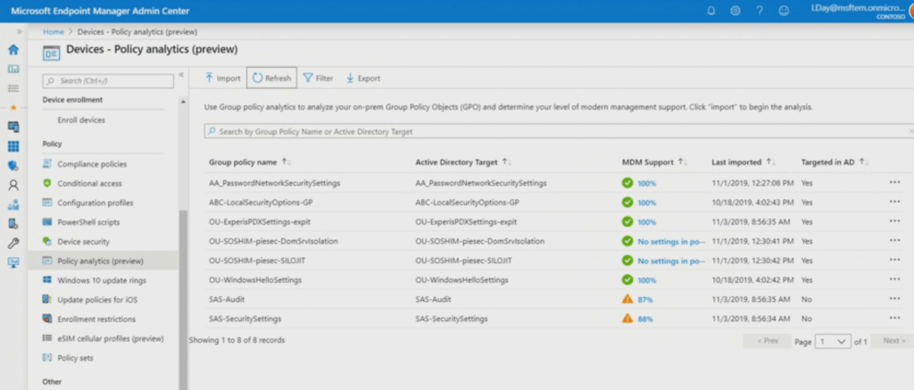Open the settings gear icon
Screen dimensions: 914x390
point(735,11)
